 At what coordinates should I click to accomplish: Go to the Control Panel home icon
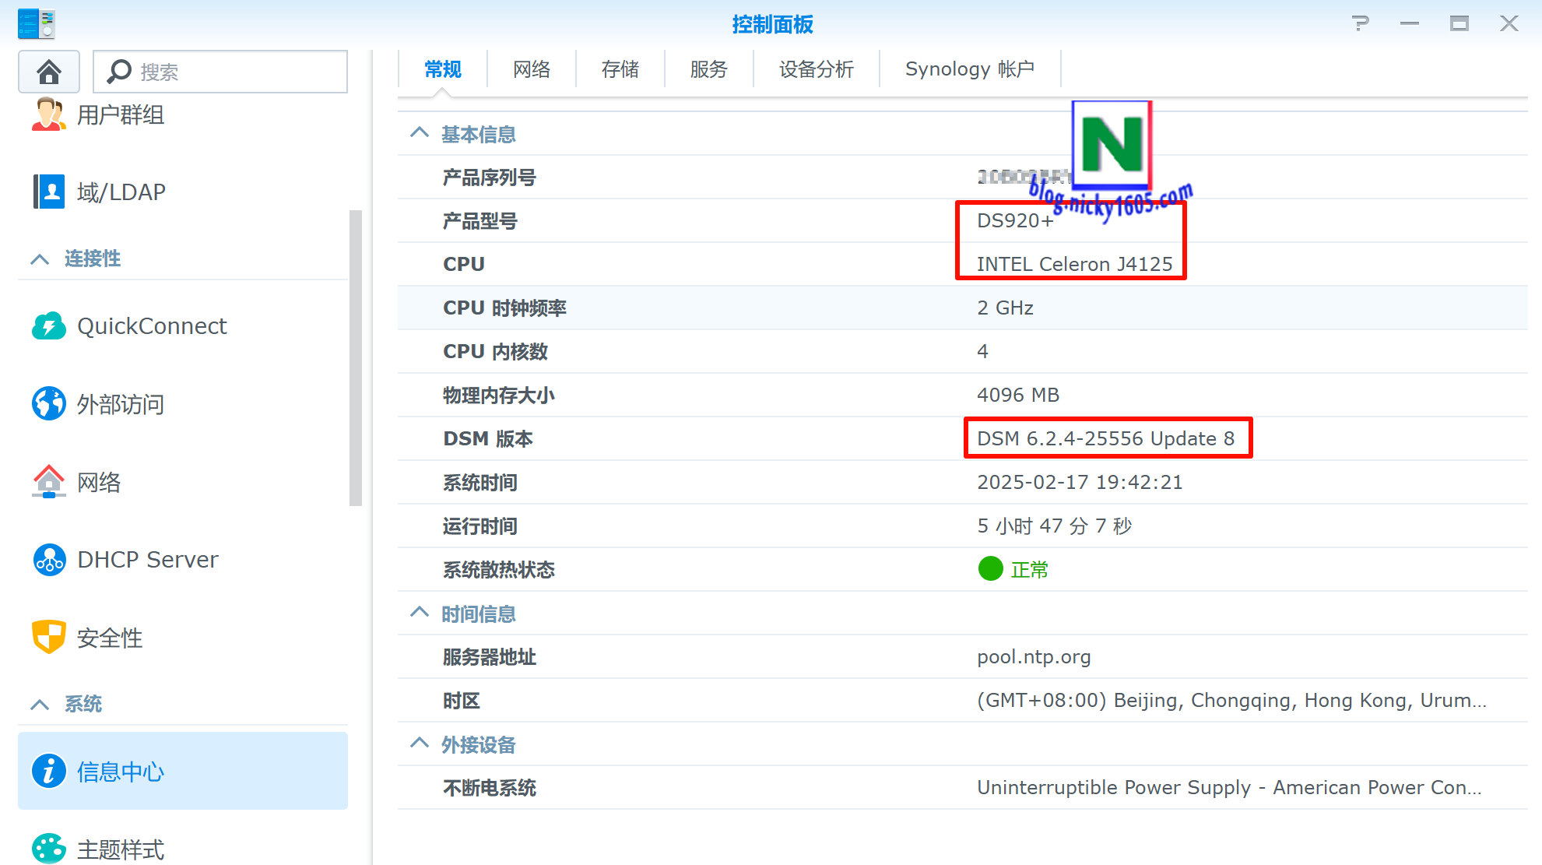tap(49, 72)
